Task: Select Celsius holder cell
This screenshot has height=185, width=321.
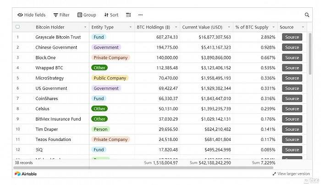Action: [x=42, y=109]
